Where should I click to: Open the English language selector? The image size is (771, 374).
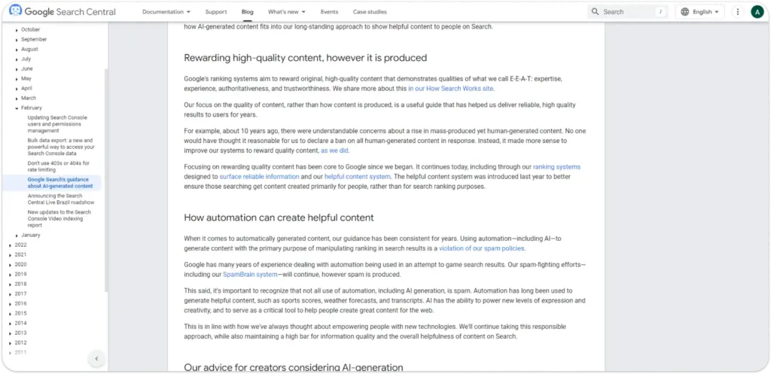tap(699, 12)
